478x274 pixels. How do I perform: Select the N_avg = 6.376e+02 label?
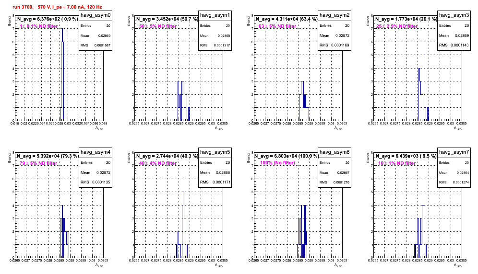click(x=48, y=19)
